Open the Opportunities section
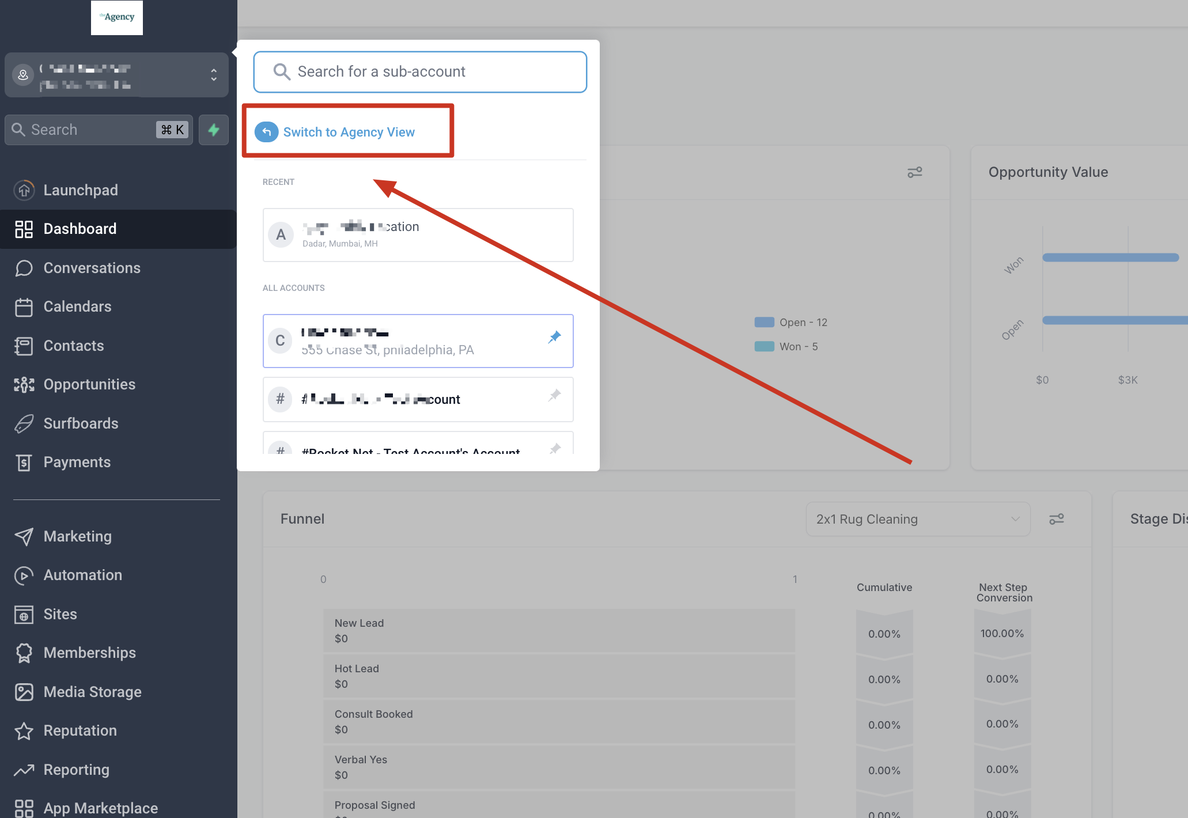The image size is (1188, 818). click(x=89, y=384)
